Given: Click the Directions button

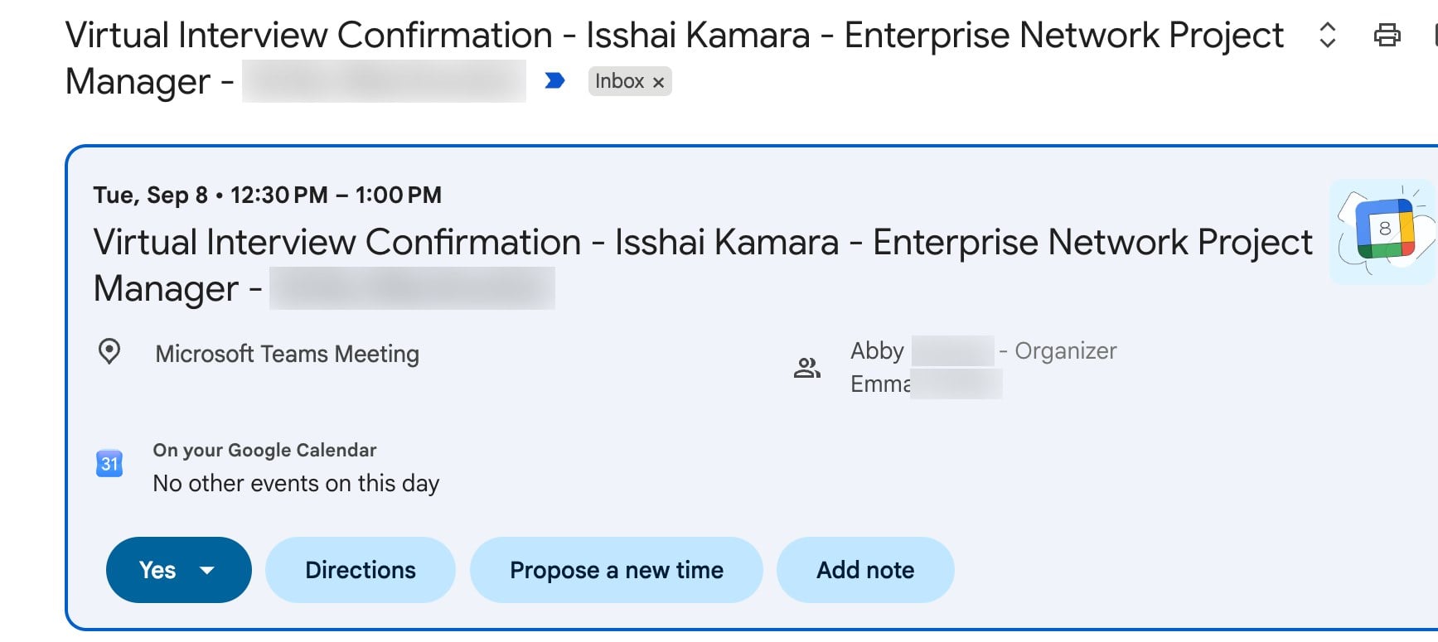Looking at the screenshot, I should pyautogui.click(x=361, y=570).
